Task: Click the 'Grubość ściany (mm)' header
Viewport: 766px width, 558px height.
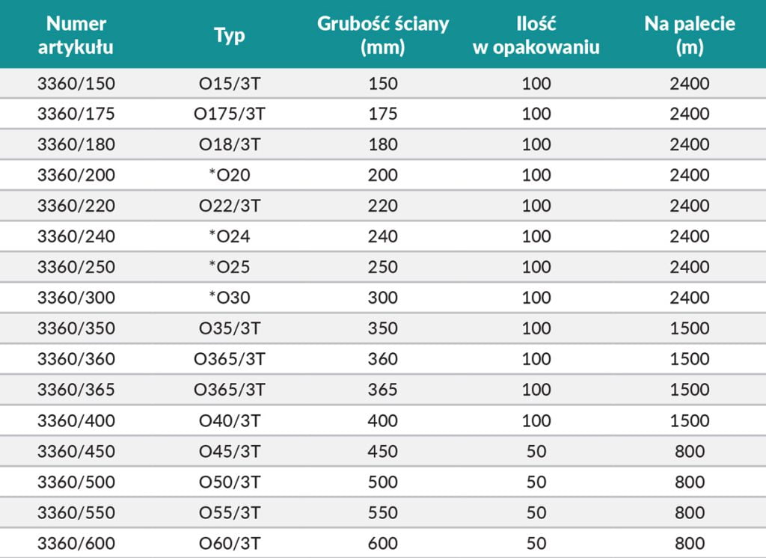Action: [383, 35]
